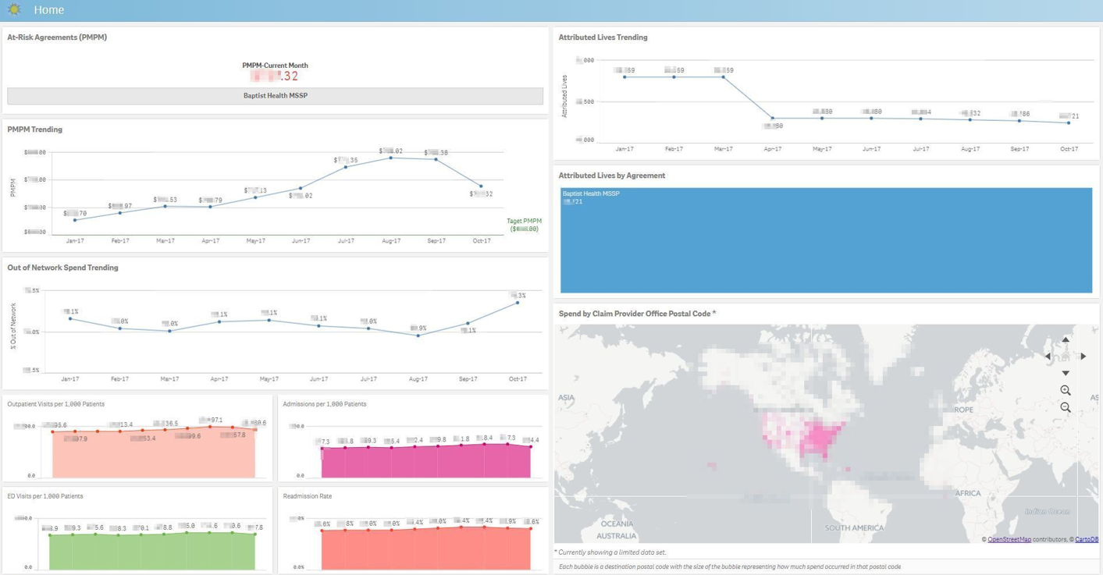This screenshot has width=1103, height=575.
Task: Pan the map right using the right arrow
Action: pyautogui.click(x=1083, y=356)
